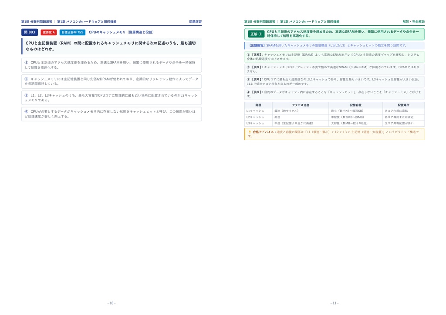Click the アクセス速度 table column header
446x315 pixels.
[x=301, y=105]
